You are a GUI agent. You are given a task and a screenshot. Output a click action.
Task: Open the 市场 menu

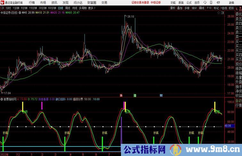point(43,3)
